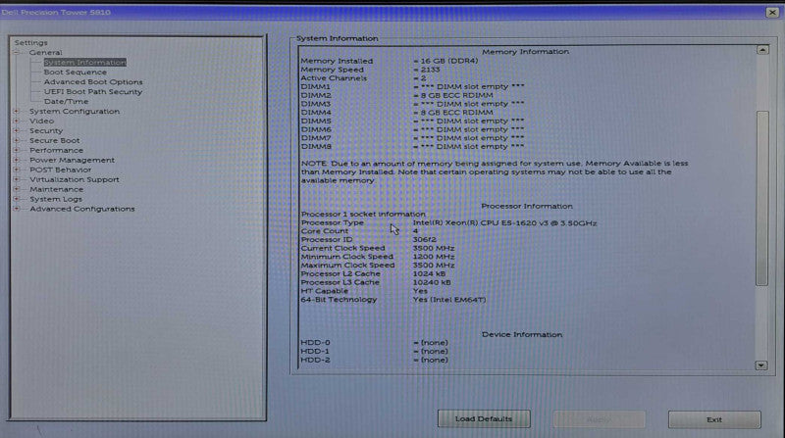Expand the Security settings node
The image size is (785, 438).
coord(16,131)
